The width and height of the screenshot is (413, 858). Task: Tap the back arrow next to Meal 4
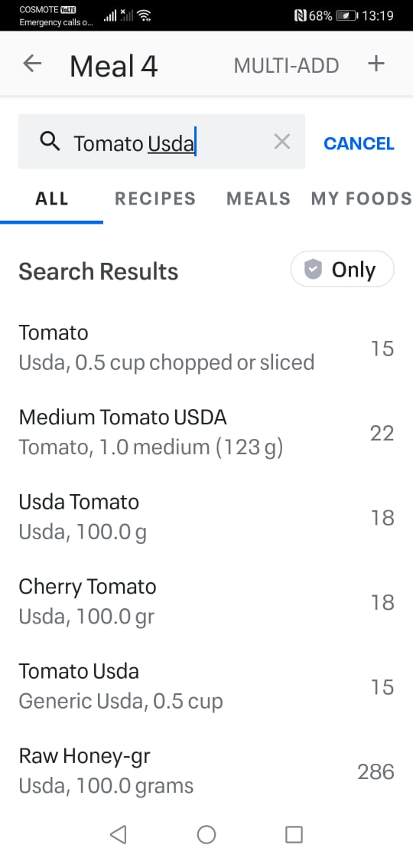tap(32, 64)
